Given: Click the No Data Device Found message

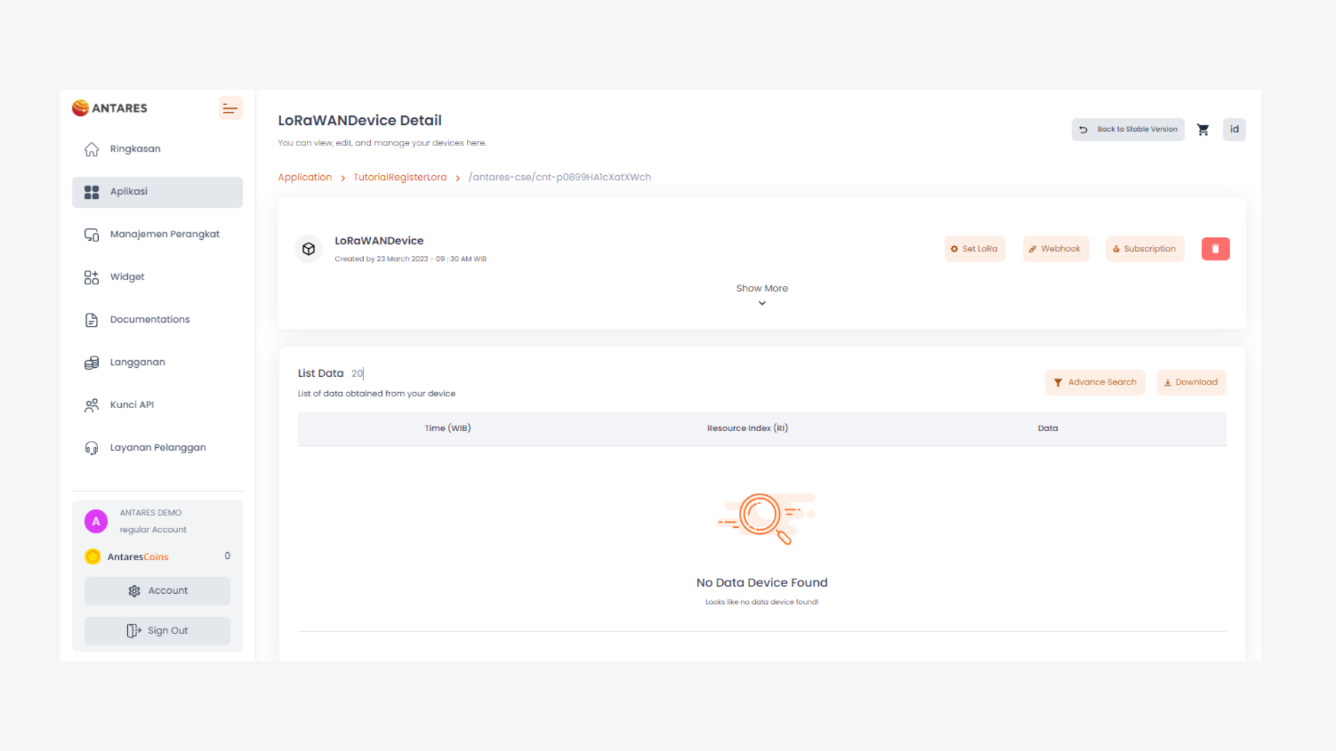Looking at the screenshot, I should (x=762, y=583).
